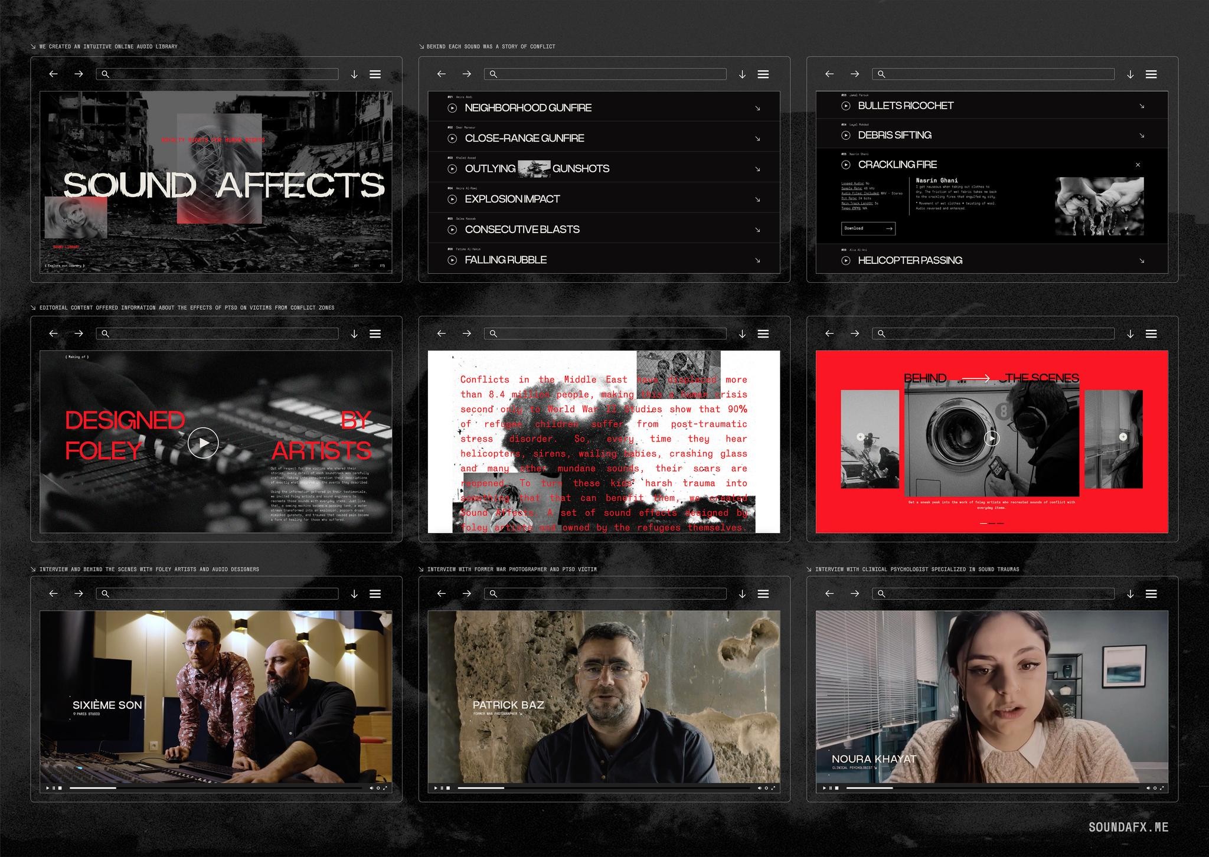Expand the Helicopter Passing entry

(1143, 260)
